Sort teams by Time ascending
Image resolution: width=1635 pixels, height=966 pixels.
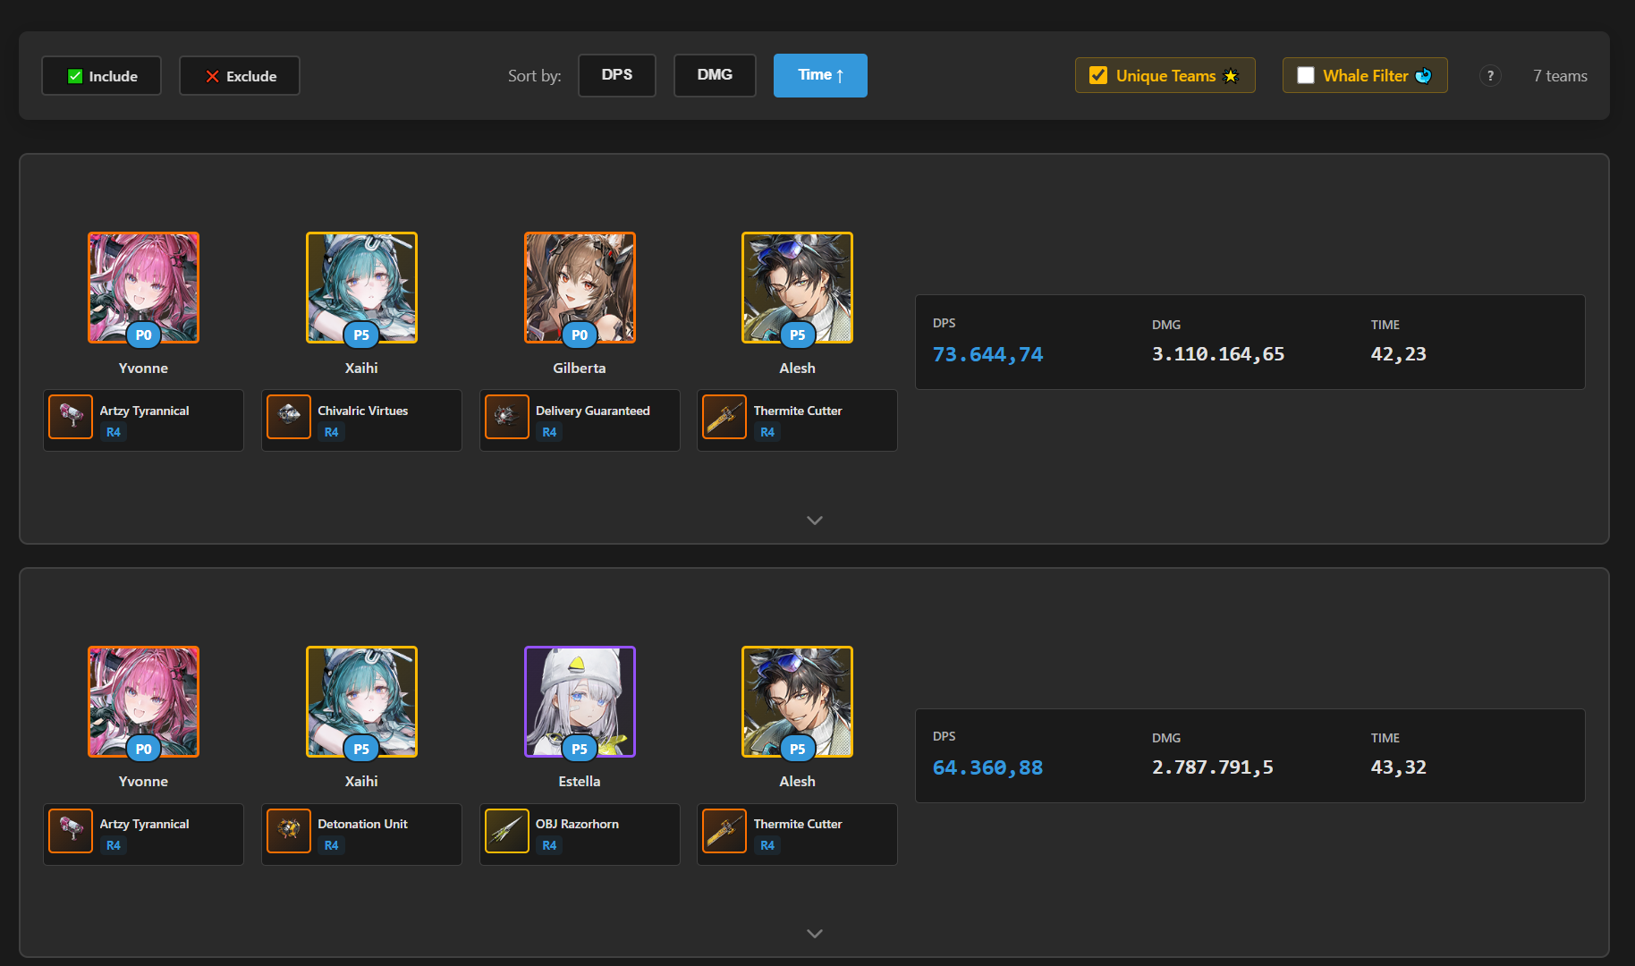(820, 75)
